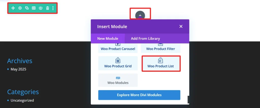Open row settings gear icon
The image size is (260, 108).
[x=20, y=8]
